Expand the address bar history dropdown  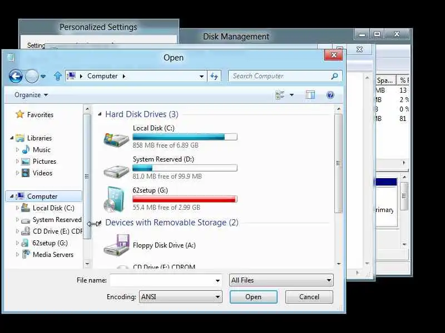coord(201,76)
